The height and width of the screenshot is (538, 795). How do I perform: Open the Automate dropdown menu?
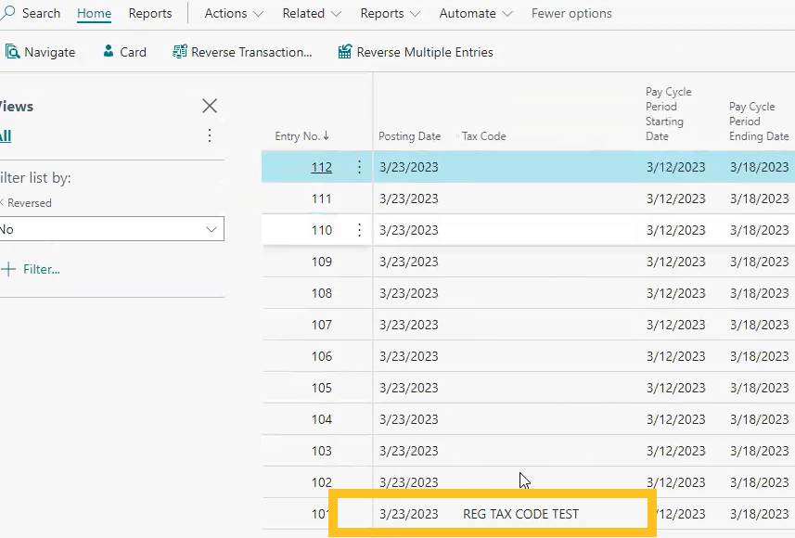(x=477, y=14)
